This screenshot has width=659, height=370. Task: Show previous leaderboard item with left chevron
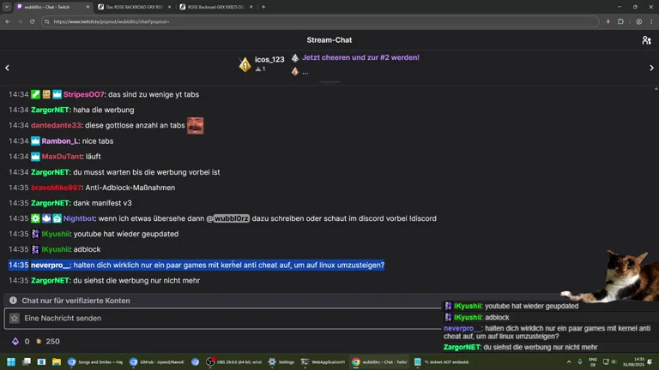tap(8, 68)
